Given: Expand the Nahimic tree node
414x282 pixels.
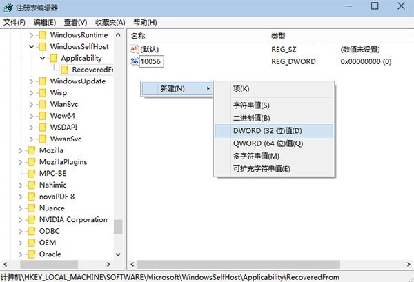Looking at the screenshot, I should click(21, 185).
